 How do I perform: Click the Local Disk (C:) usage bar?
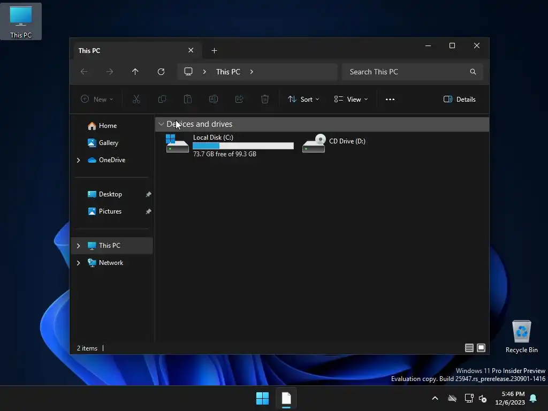click(243, 146)
